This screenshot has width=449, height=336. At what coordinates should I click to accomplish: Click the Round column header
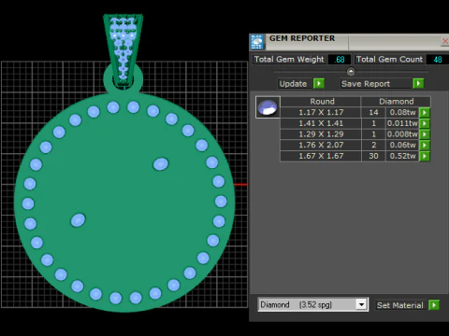[x=322, y=102]
